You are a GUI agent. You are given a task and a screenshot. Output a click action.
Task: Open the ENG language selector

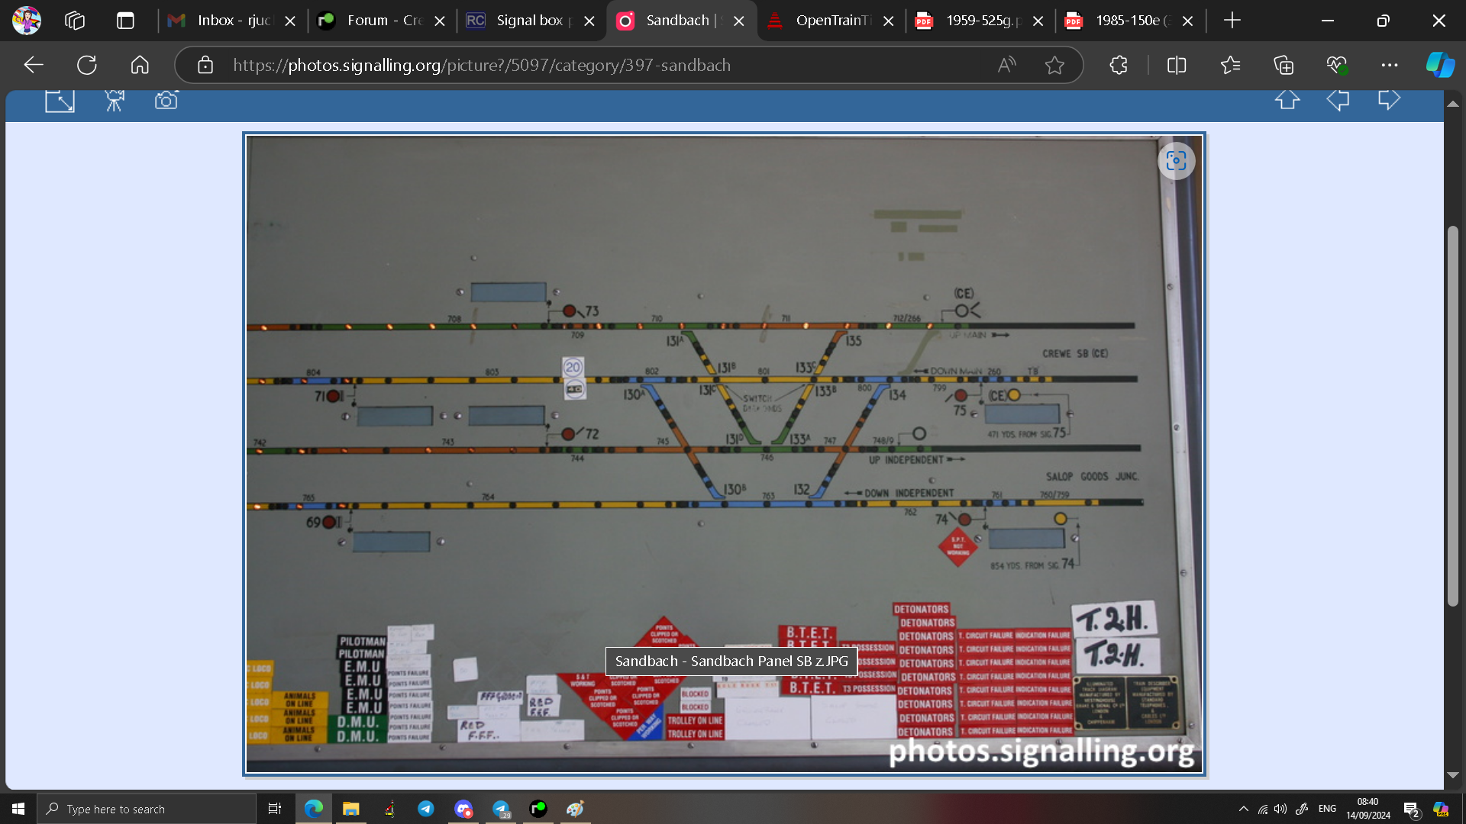(x=1327, y=809)
